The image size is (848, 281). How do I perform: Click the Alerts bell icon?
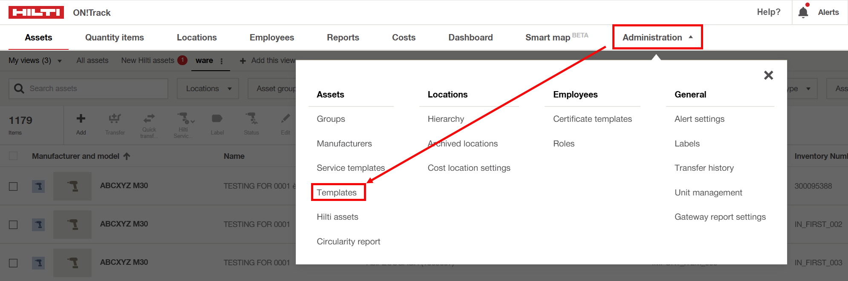click(x=803, y=12)
